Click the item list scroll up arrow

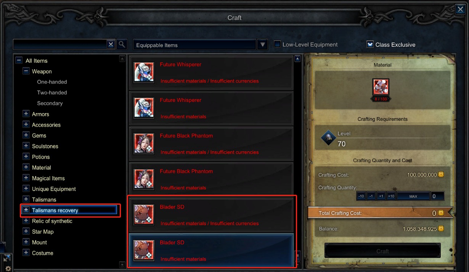pyautogui.click(x=298, y=59)
